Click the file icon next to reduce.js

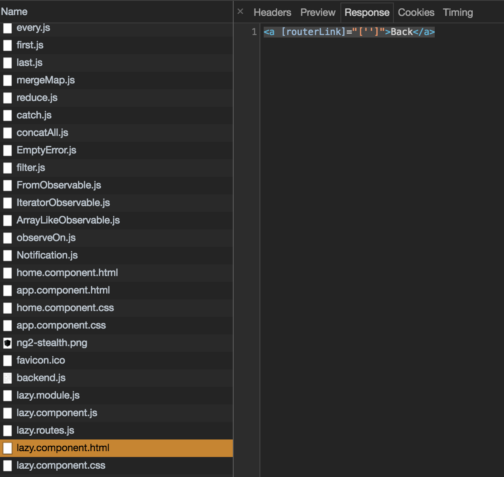pyautogui.click(x=8, y=98)
